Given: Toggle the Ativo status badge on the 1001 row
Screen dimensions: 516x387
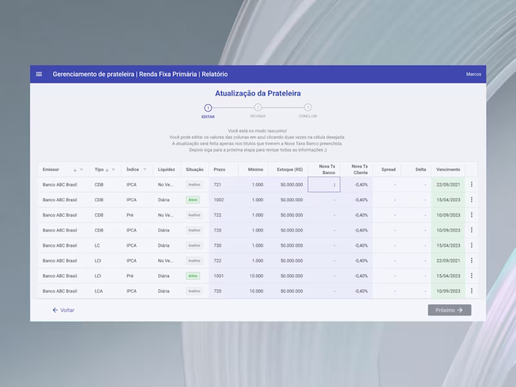Looking at the screenshot, I should (193, 276).
